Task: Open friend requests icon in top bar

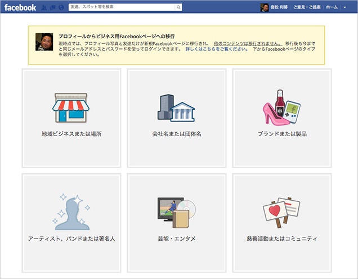Action: tap(44, 8)
